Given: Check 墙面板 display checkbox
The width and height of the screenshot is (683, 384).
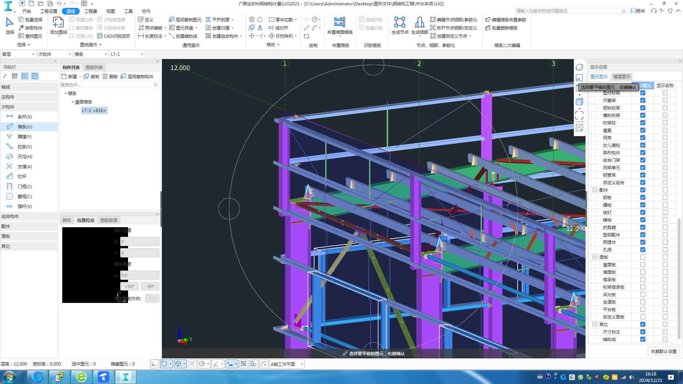Looking at the screenshot, I should tap(643, 272).
